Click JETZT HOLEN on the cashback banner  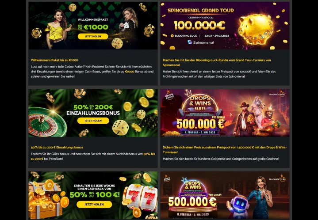click(x=94, y=205)
